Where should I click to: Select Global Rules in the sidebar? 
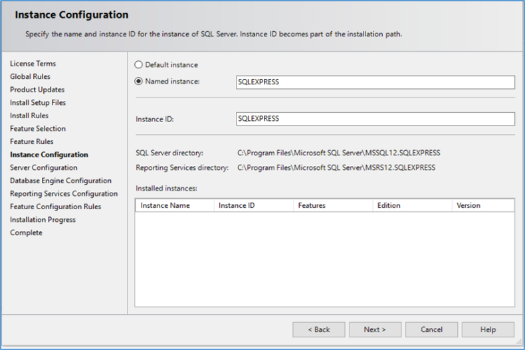(x=30, y=76)
